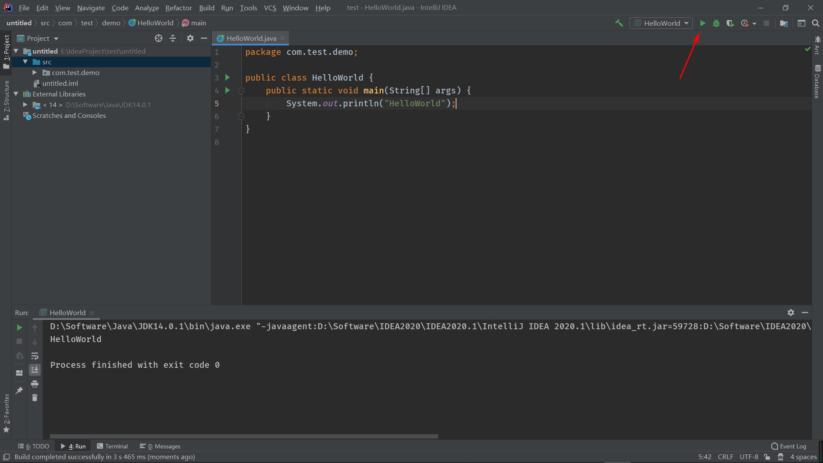Open the Favorites side tab
The height and width of the screenshot is (463, 823).
(x=6, y=413)
